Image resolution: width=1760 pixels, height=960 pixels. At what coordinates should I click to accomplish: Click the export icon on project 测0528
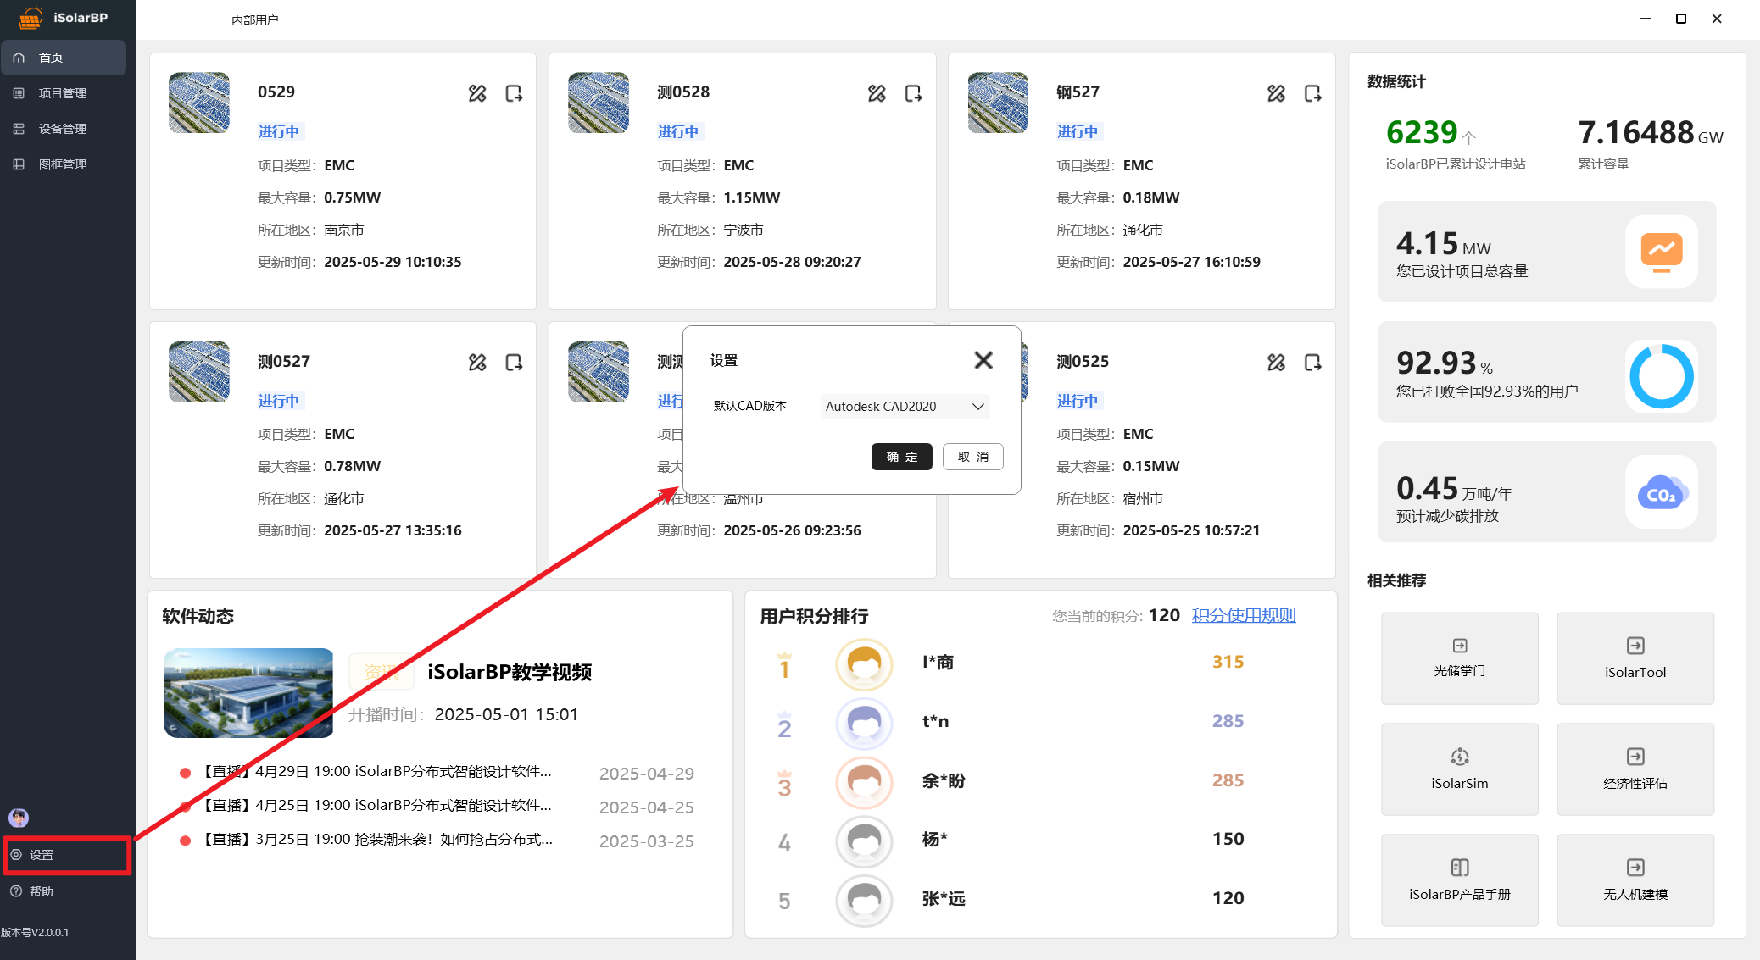click(913, 93)
